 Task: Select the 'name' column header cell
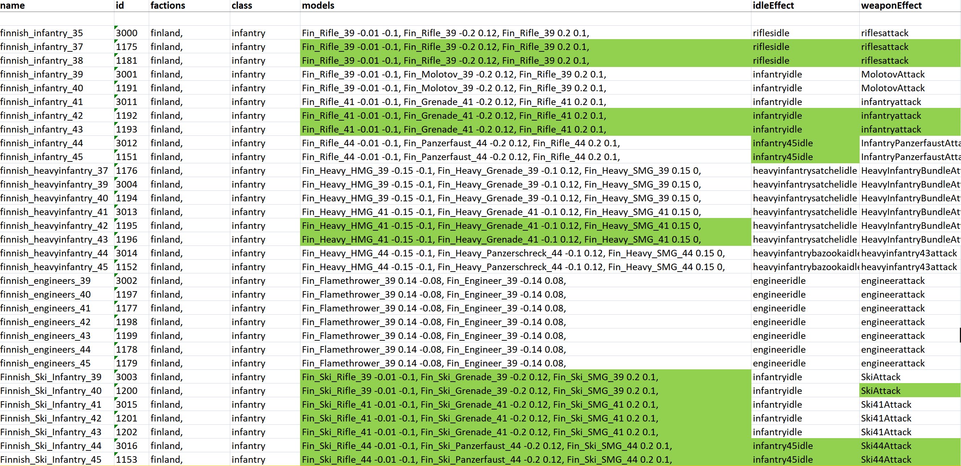pyautogui.click(x=13, y=5)
